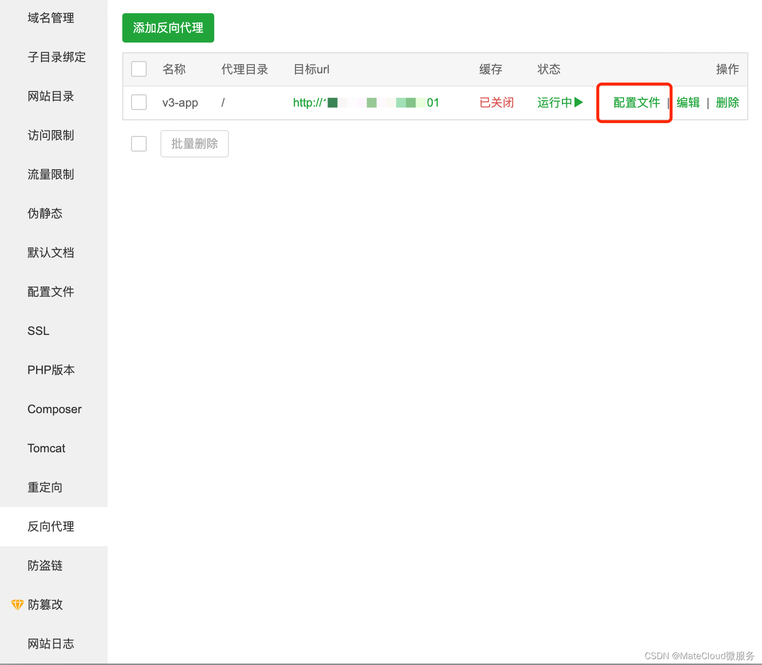Click the 添加反向代理 green button
The height and width of the screenshot is (665, 762).
click(x=168, y=28)
